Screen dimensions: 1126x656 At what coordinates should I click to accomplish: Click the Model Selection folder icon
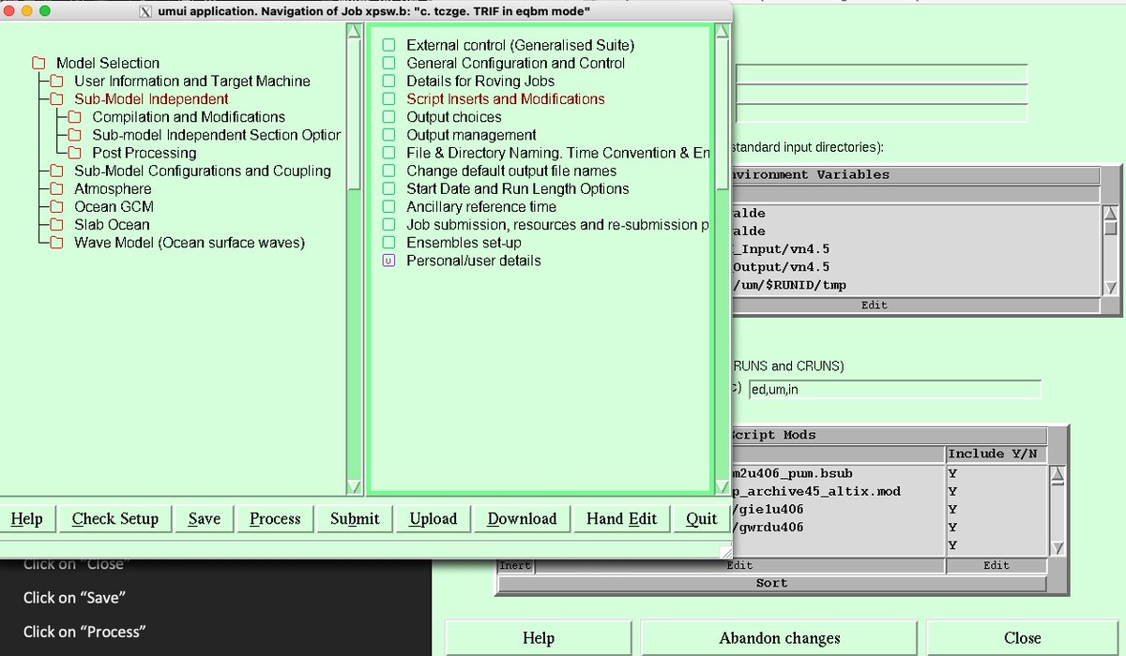38,63
